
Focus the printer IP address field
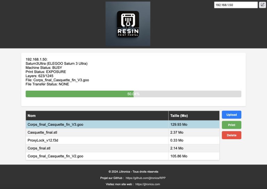click(x=236, y=5)
